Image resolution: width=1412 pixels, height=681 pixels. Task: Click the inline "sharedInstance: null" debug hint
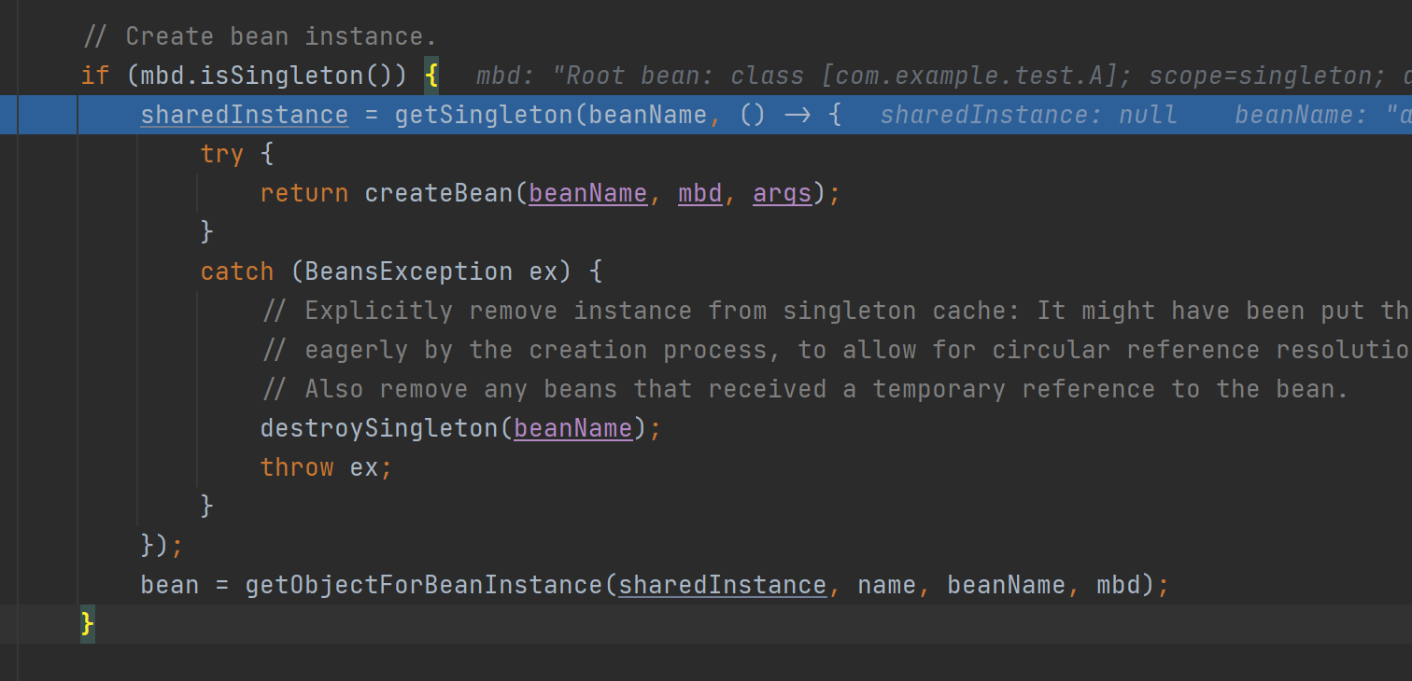pyautogui.click(x=1028, y=115)
